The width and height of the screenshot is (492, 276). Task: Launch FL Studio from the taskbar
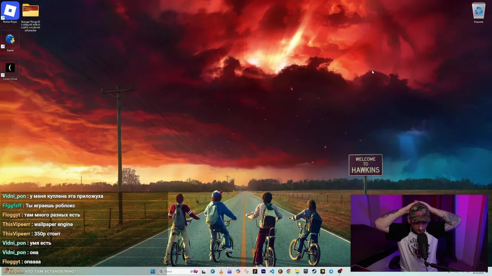pyautogui.click(x=280, y=271)
